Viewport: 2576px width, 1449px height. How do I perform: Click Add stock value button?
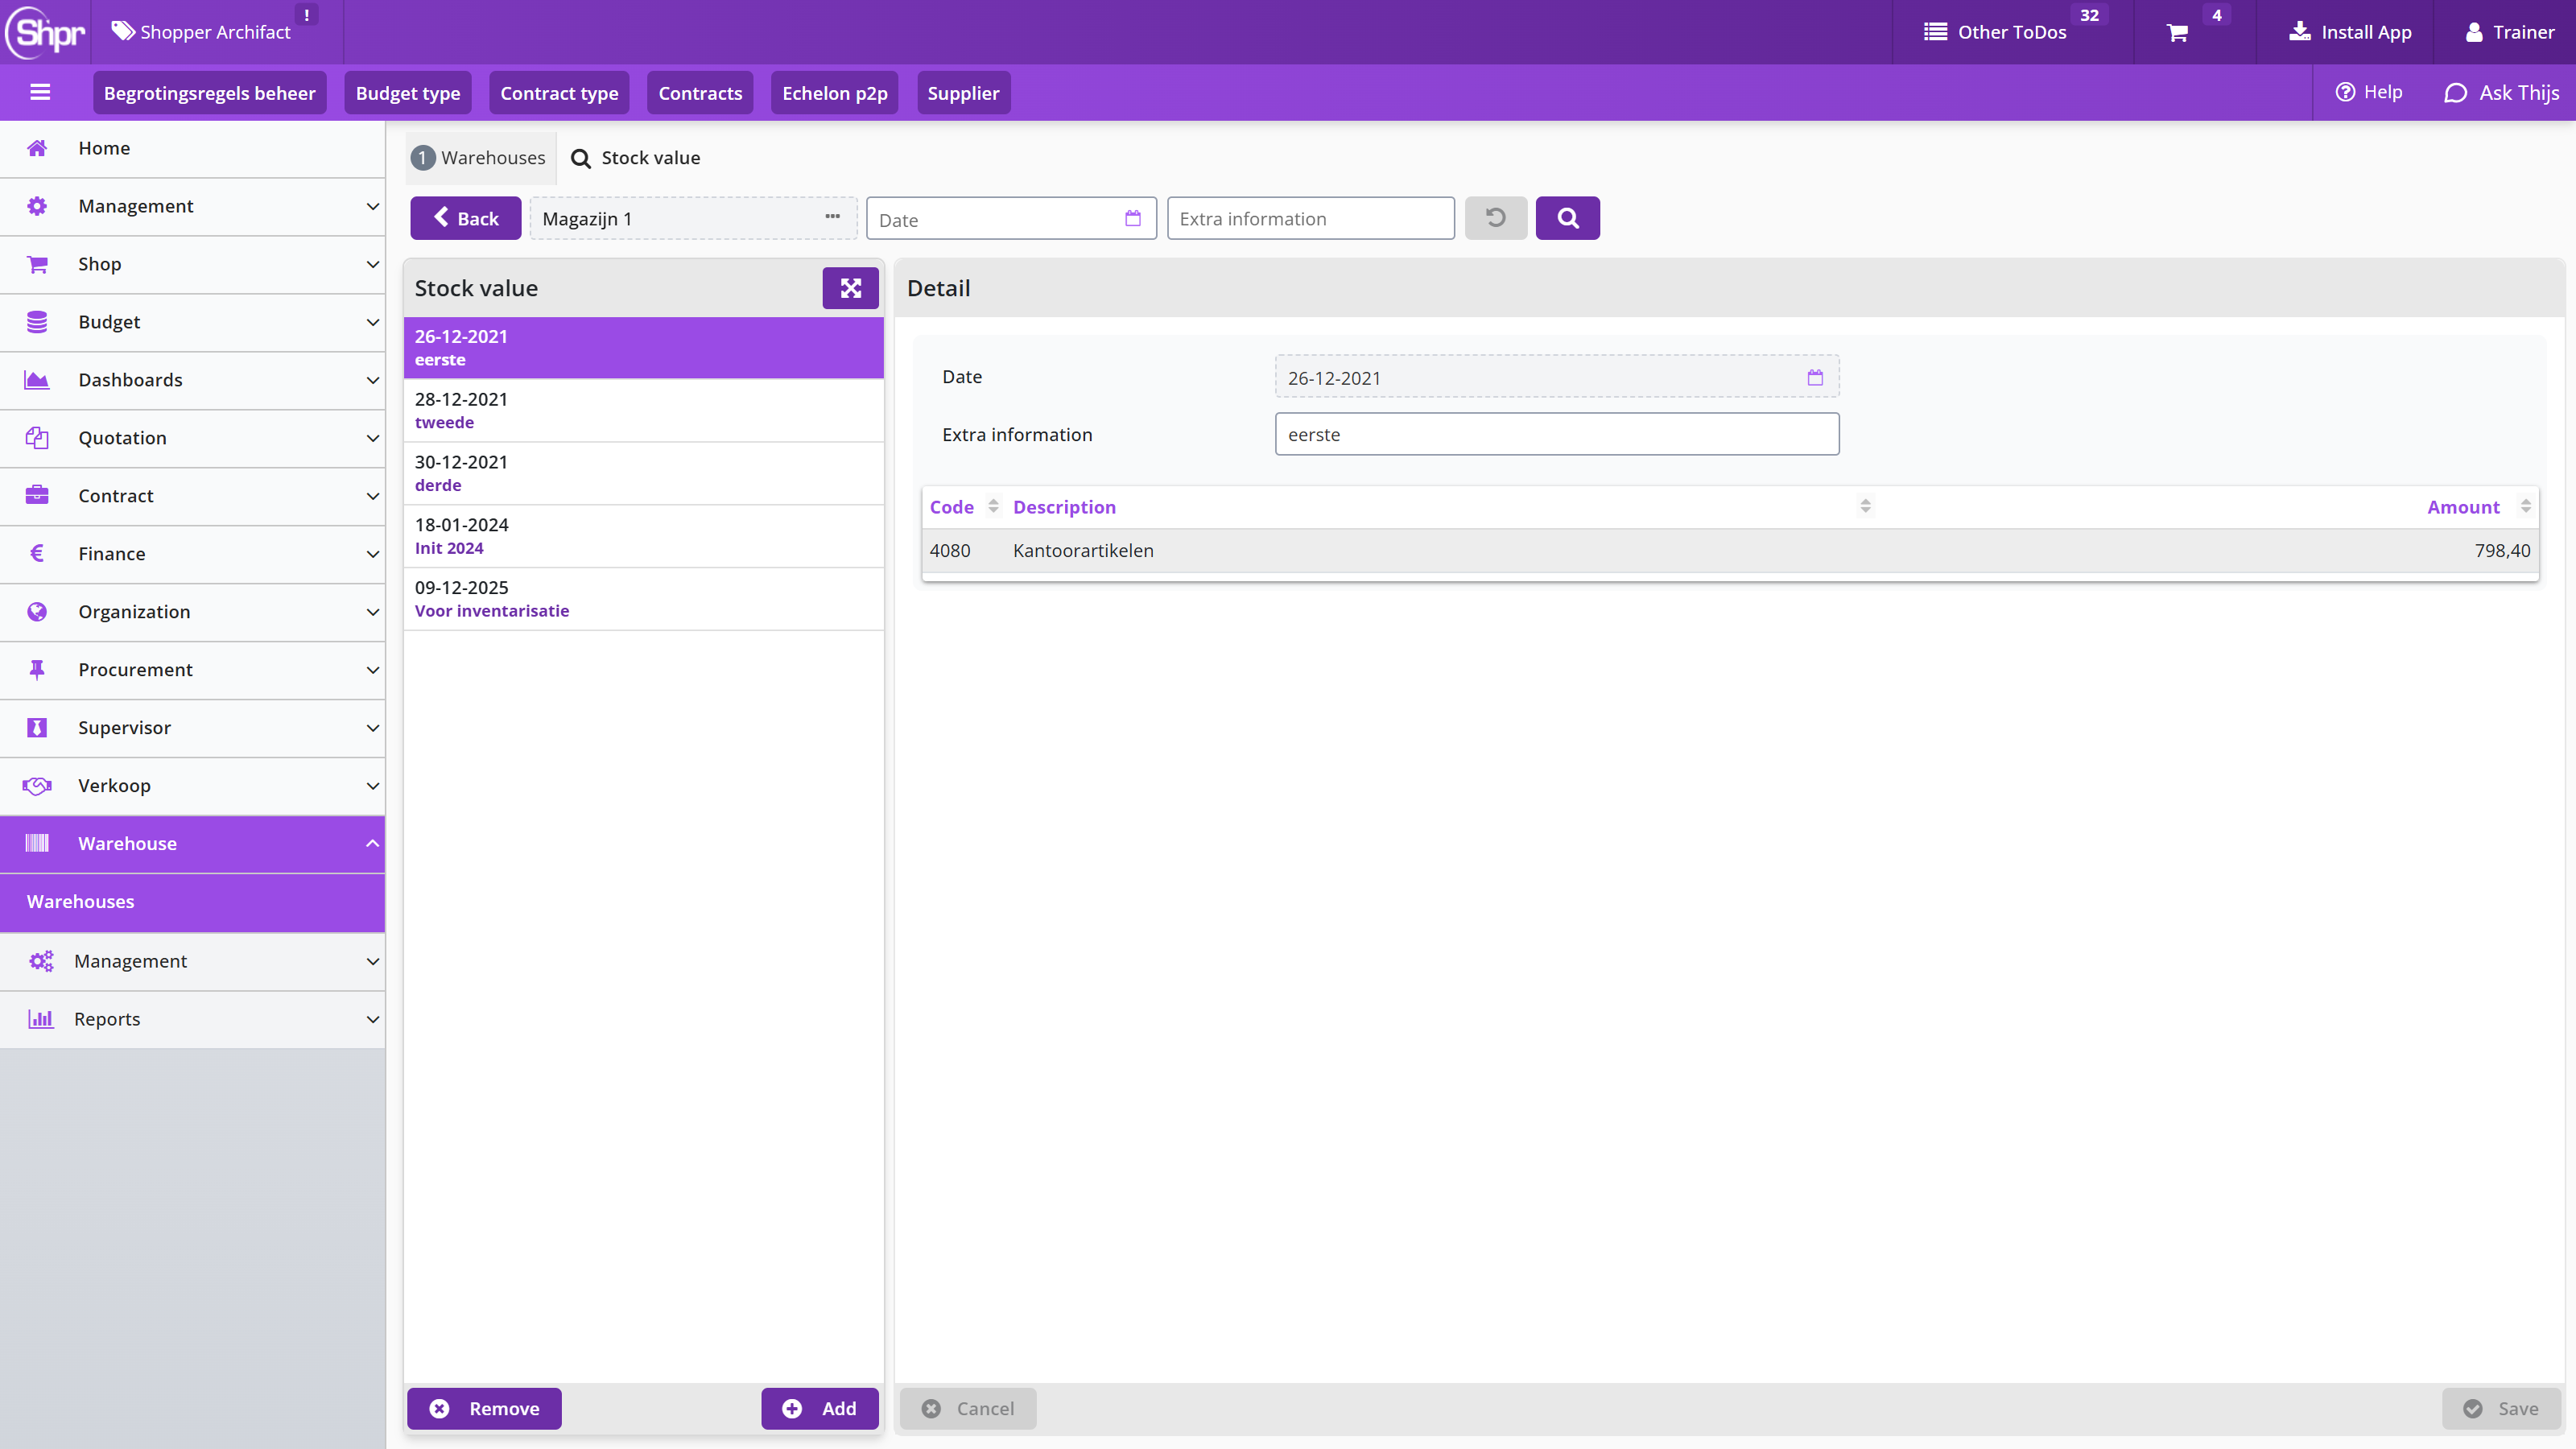coord(819,1408)
